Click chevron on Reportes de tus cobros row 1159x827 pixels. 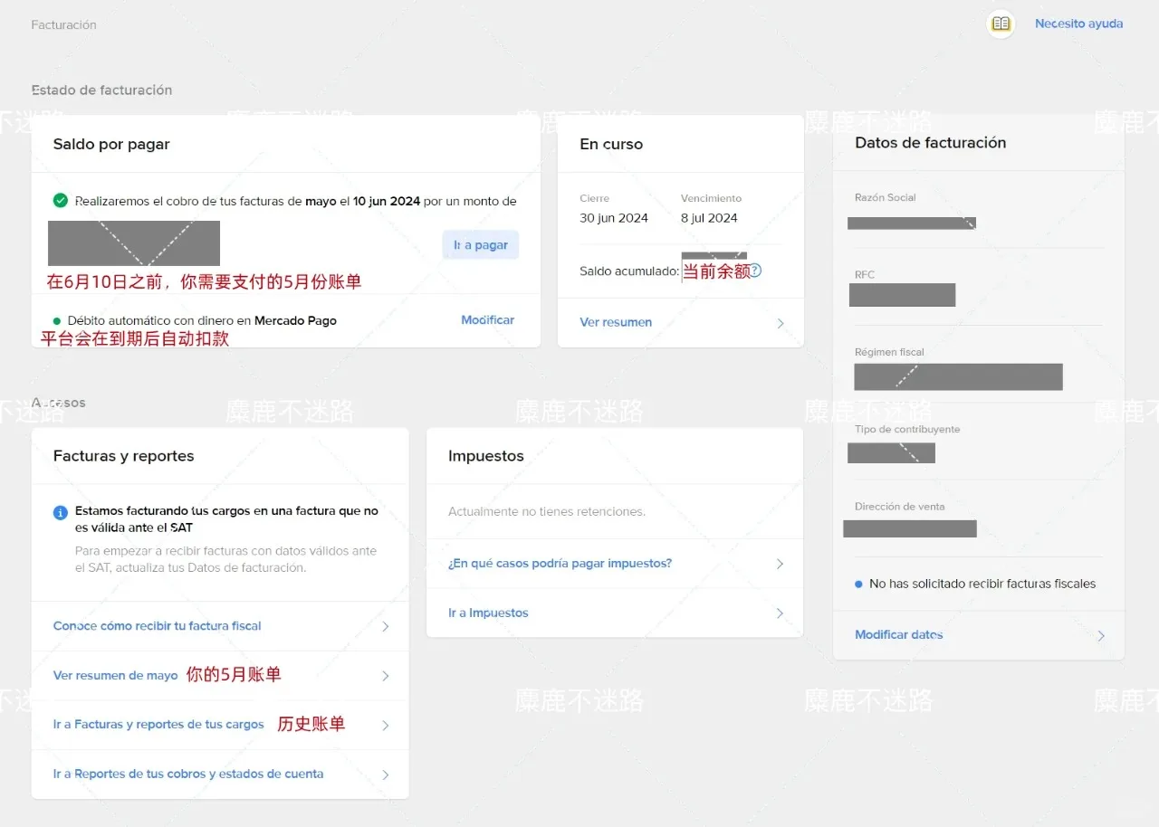coord(386,775)
